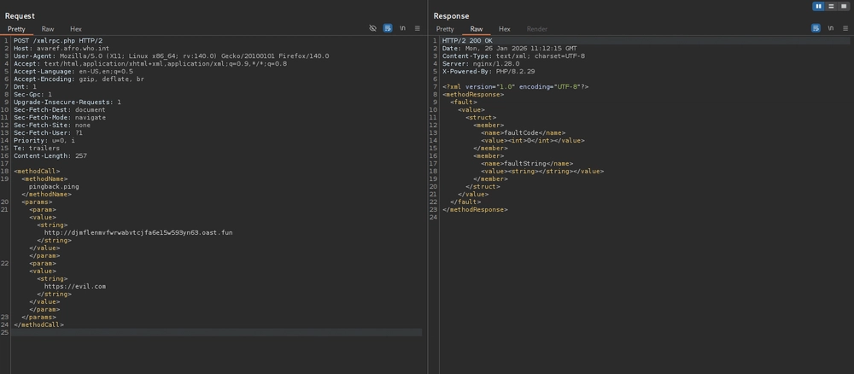Select side-by-side split layout icon
Image resolution: width=854 pixels, height=374 pixels.
[818, 7]
